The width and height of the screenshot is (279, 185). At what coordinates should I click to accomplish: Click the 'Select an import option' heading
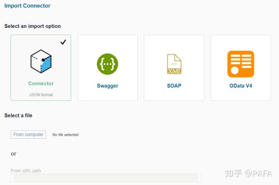[x=33, y=26]
